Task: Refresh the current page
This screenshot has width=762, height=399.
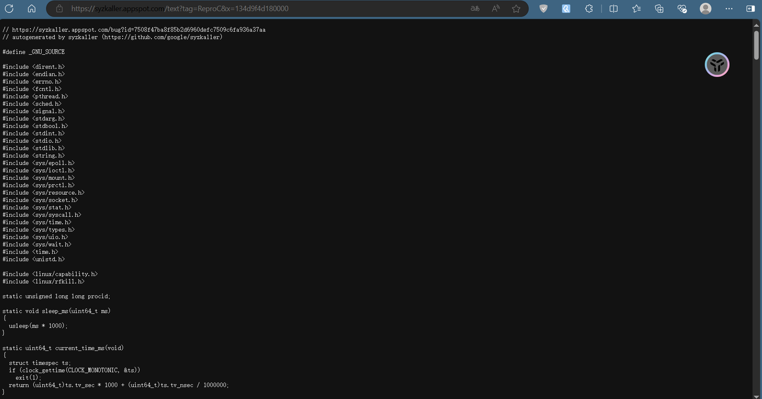Action: pos(9,9)
